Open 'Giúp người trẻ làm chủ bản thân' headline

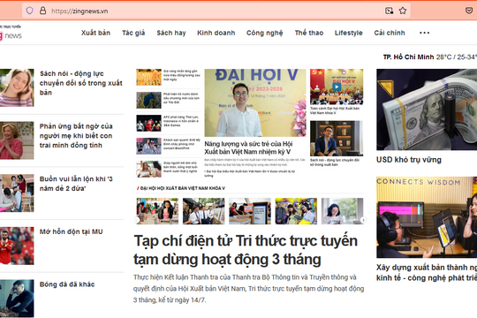pyautogui.click(x=180, y=167)
